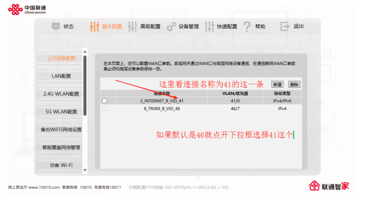Click the 状态 monitor icon
This screenshot has height=208, width=371.
(56, 26)
